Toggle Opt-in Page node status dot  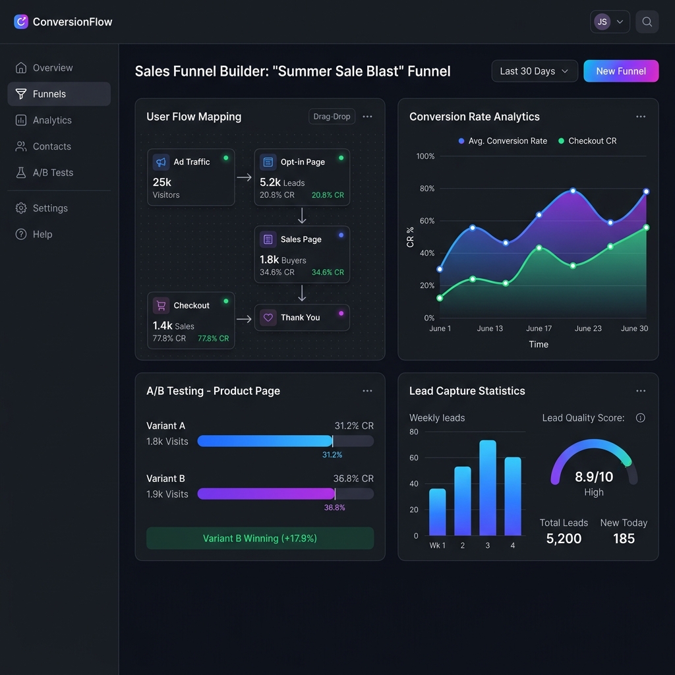click(x=341, y=158)
